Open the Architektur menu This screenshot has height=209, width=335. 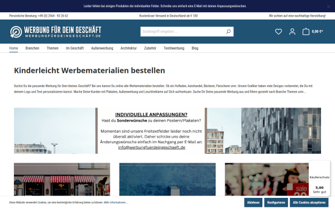point(128,48)
